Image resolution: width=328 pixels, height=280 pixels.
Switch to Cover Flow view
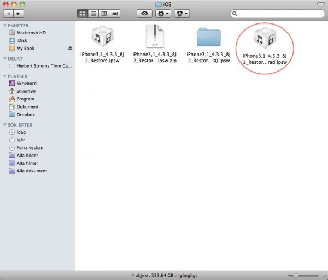(x=114, y=14)
